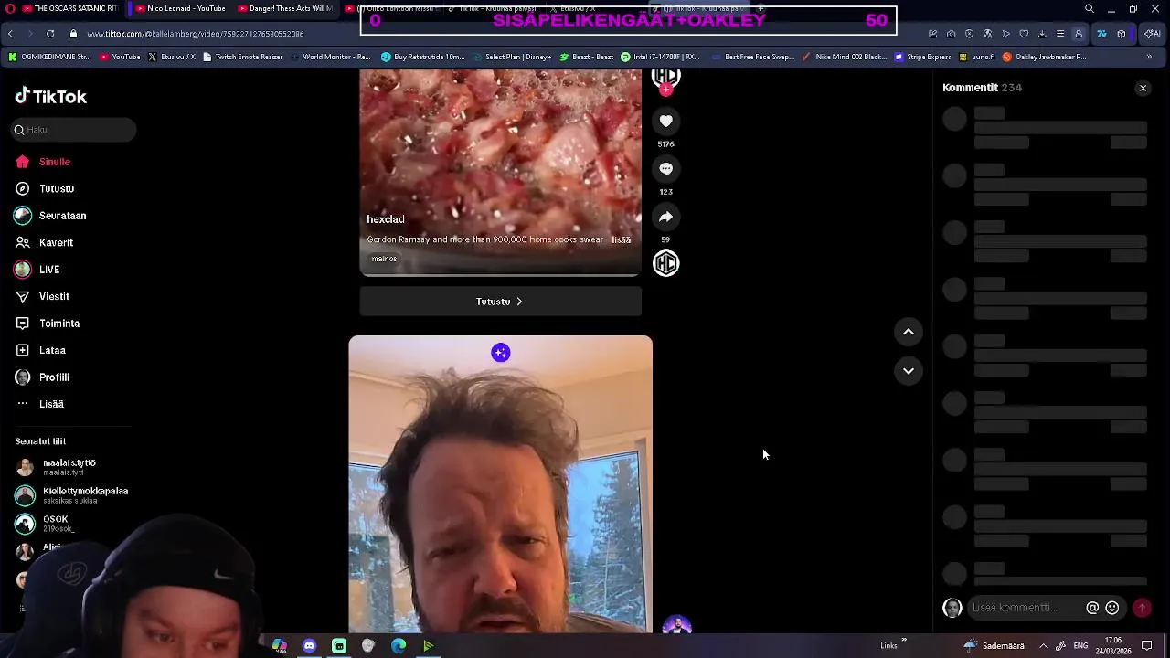1170x658 pixels.
Task: Click the ENG language indicator
Action: point(1080,646)
